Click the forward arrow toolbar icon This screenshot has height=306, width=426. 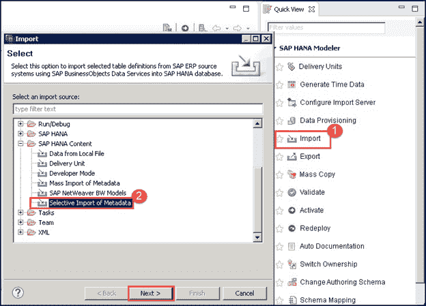(238, 28)
